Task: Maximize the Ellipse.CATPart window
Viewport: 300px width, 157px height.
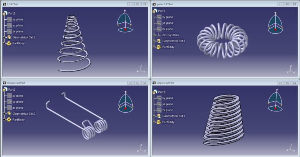Action: [287, 83]
